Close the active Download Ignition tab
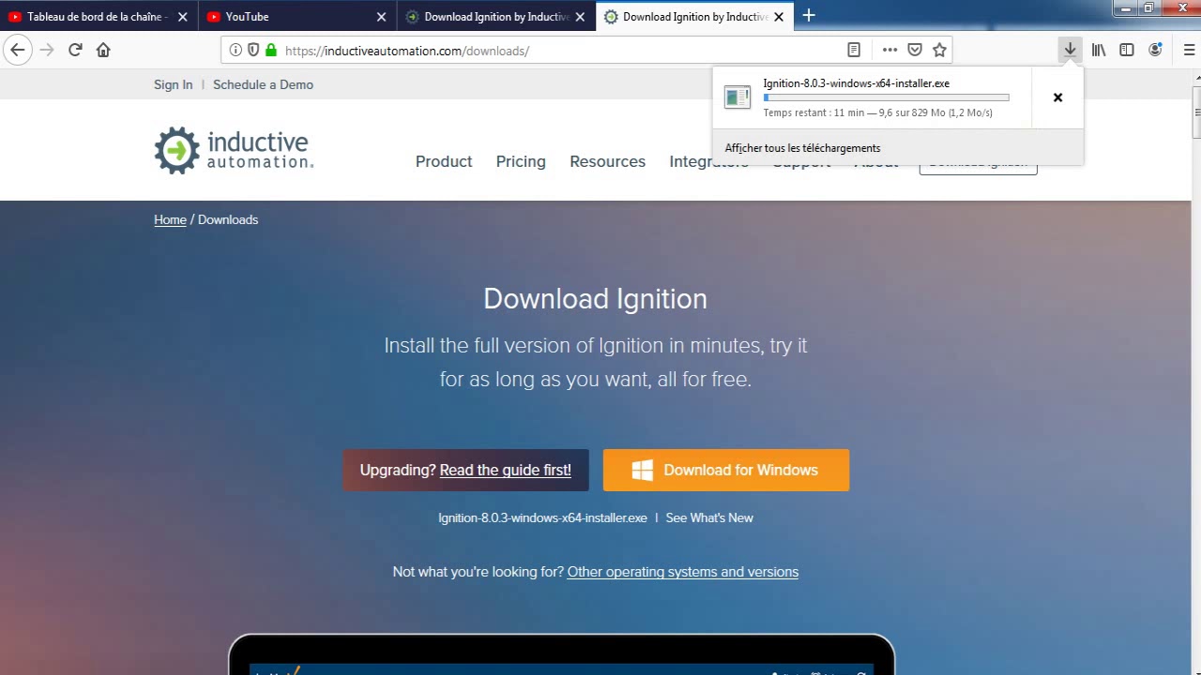 click(778, 17)
